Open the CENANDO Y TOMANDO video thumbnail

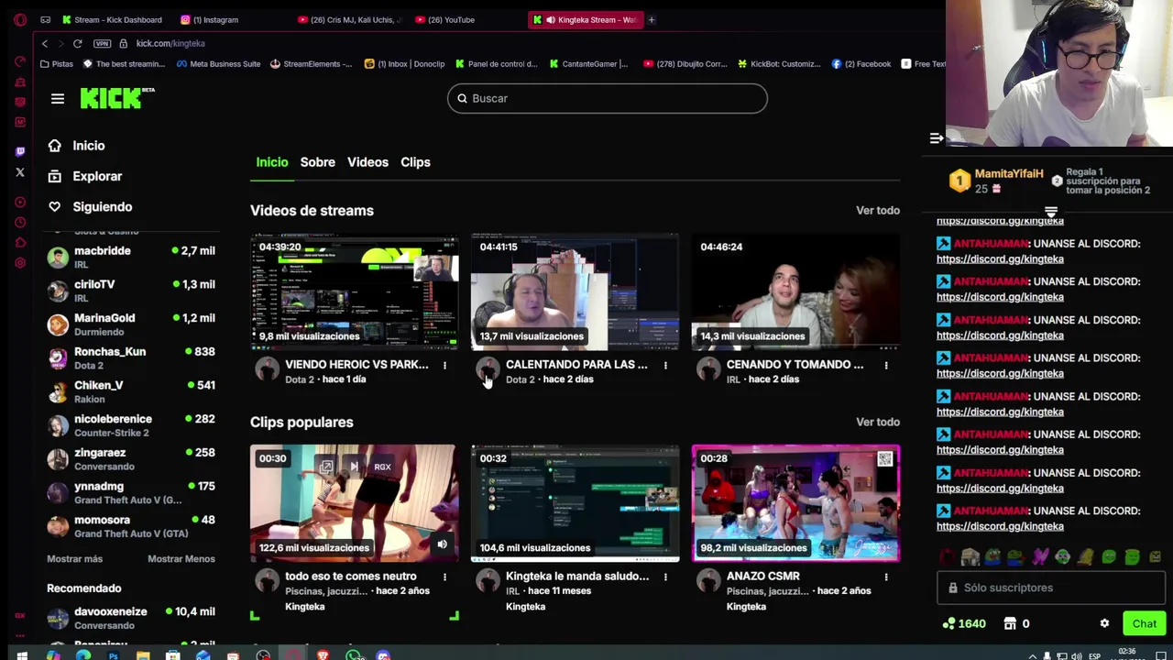tap(795, 292)
